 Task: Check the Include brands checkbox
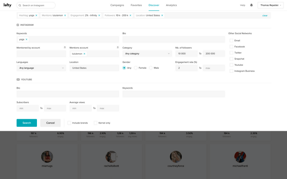69,123
